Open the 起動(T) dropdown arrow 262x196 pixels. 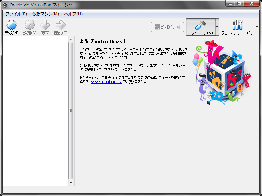tap(68, 34)
